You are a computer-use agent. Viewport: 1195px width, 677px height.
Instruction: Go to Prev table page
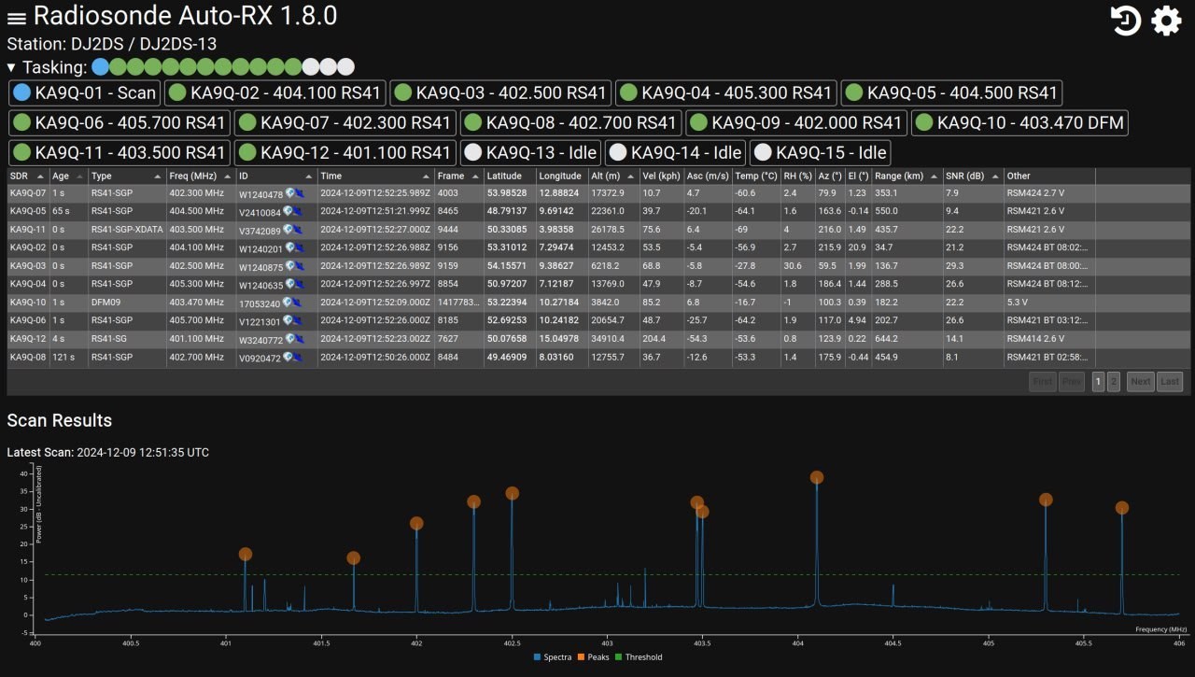pos(1072,381)
